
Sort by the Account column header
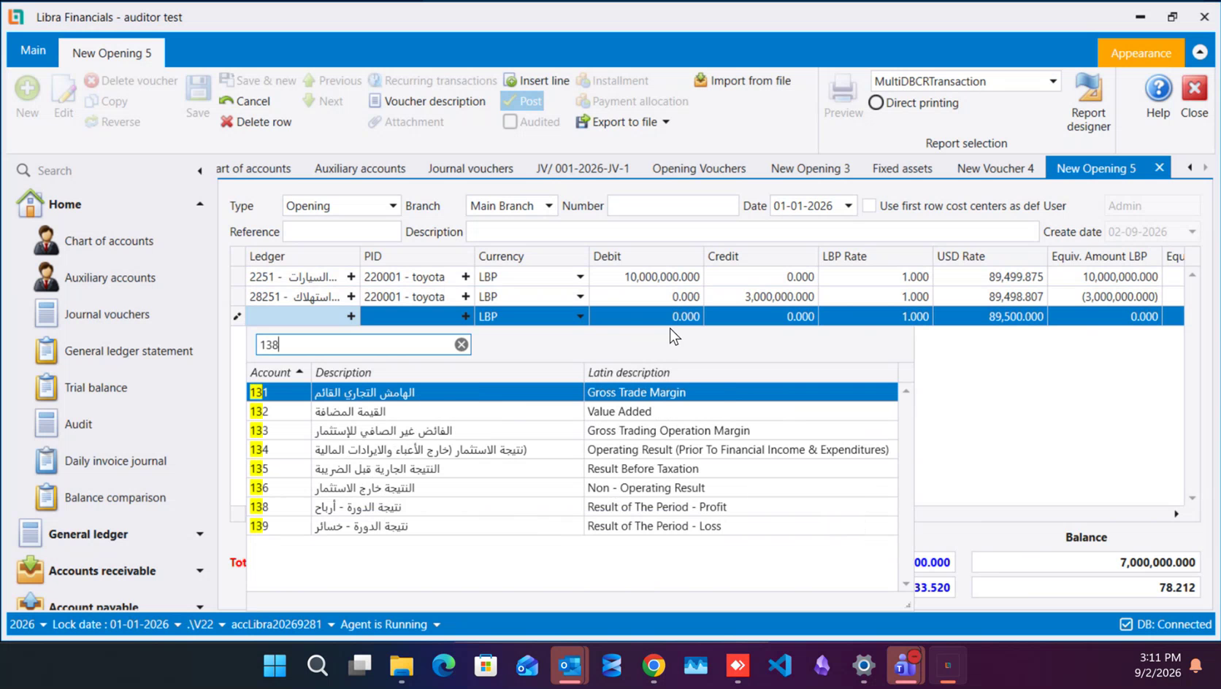point(277,372)
